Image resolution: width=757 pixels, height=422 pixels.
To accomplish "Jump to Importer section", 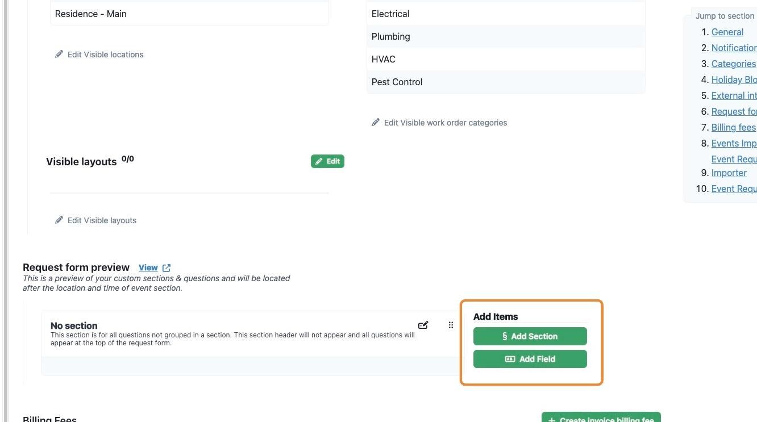I will point(729,173).
